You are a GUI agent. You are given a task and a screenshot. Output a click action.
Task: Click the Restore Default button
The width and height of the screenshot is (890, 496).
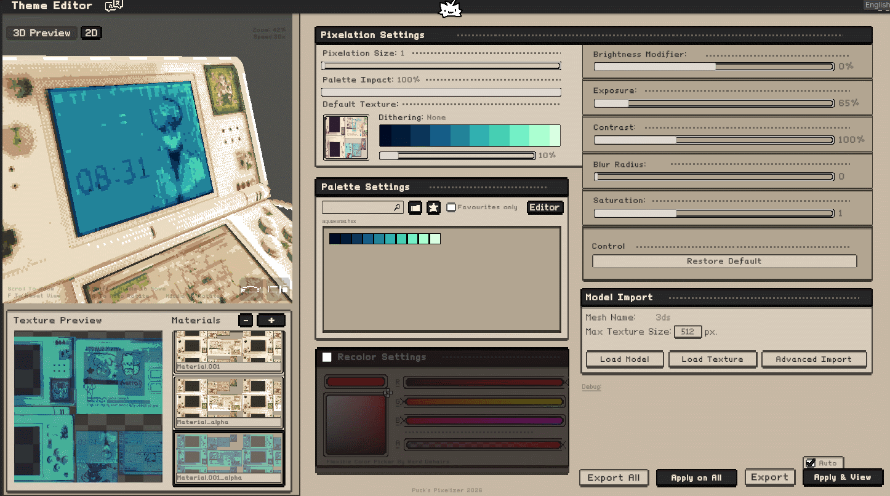pyautogui.click(x=724, y=261)
